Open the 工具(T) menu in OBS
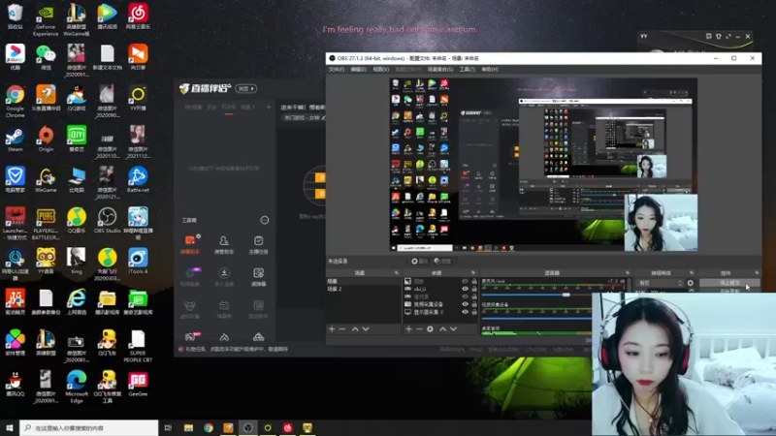776x436 pixels. click(467, 70)
